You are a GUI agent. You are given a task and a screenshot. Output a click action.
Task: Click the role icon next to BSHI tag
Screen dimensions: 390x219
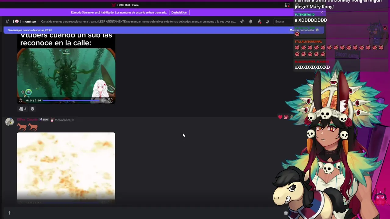tap(52, 120)
